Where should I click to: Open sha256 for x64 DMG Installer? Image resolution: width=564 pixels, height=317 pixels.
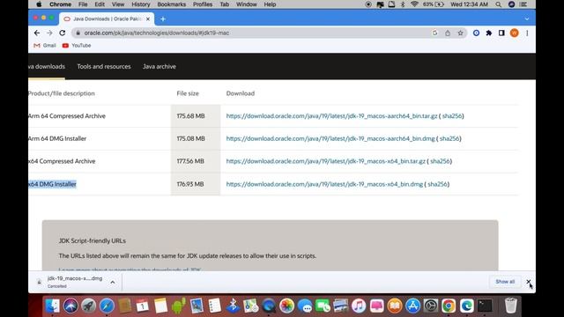(x=437, y=184)
